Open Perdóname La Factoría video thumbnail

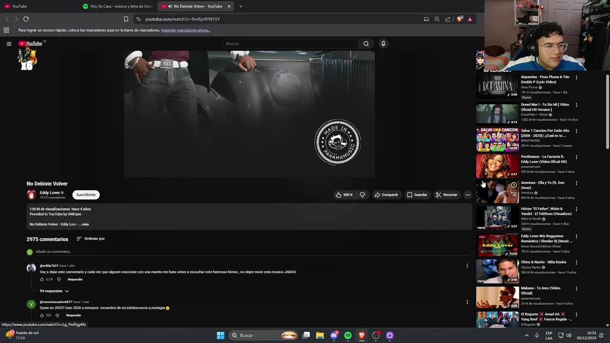[498, 165]
